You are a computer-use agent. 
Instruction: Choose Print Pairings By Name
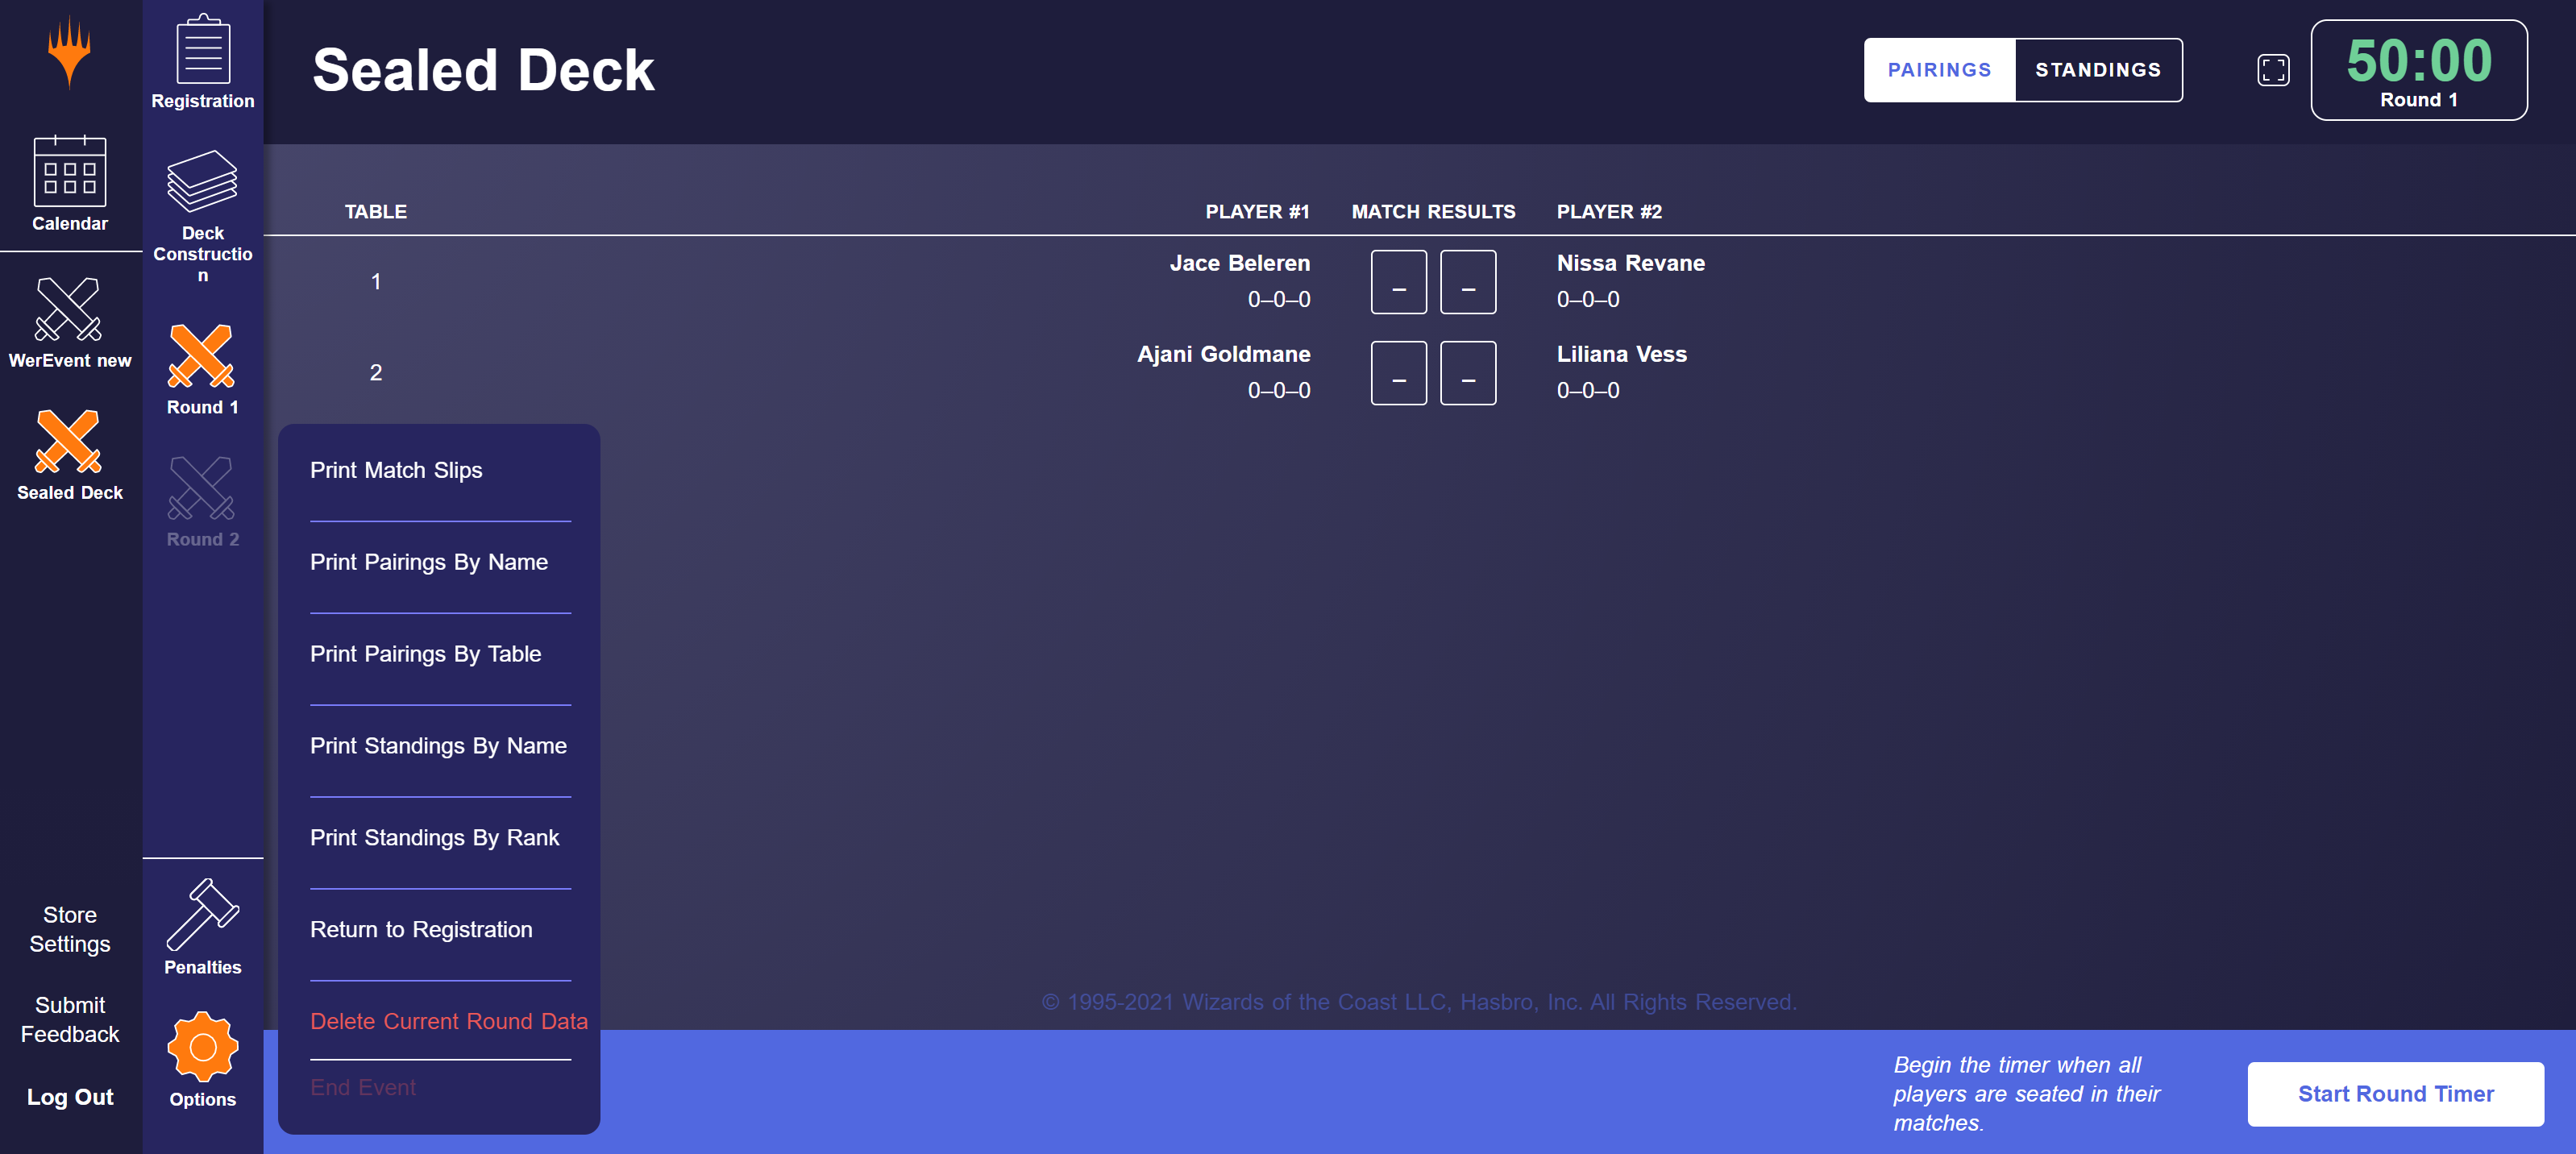pos(429,562)
